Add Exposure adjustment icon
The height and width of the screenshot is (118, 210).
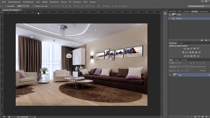pos(195,49)
